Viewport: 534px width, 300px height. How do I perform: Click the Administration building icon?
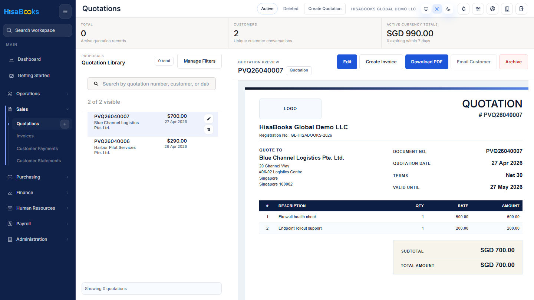coord(10,239)
